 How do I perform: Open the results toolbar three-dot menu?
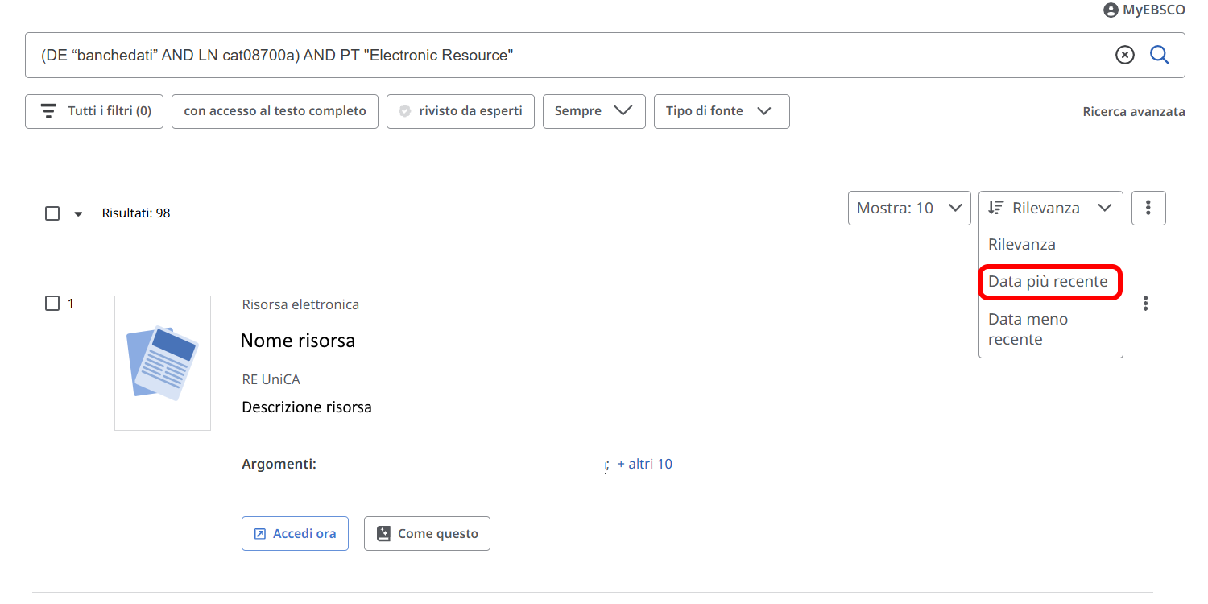[x=1148, y=208]
